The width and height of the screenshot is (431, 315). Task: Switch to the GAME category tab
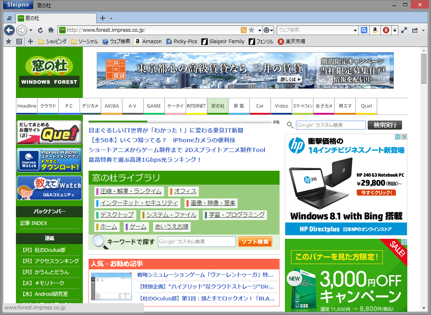(154, 106)
